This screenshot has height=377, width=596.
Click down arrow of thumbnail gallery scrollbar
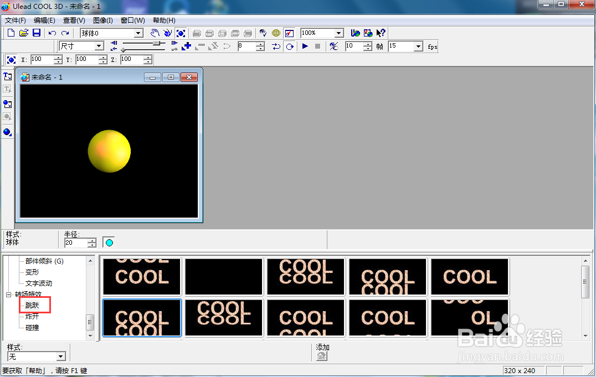click(x=585, y=336)
